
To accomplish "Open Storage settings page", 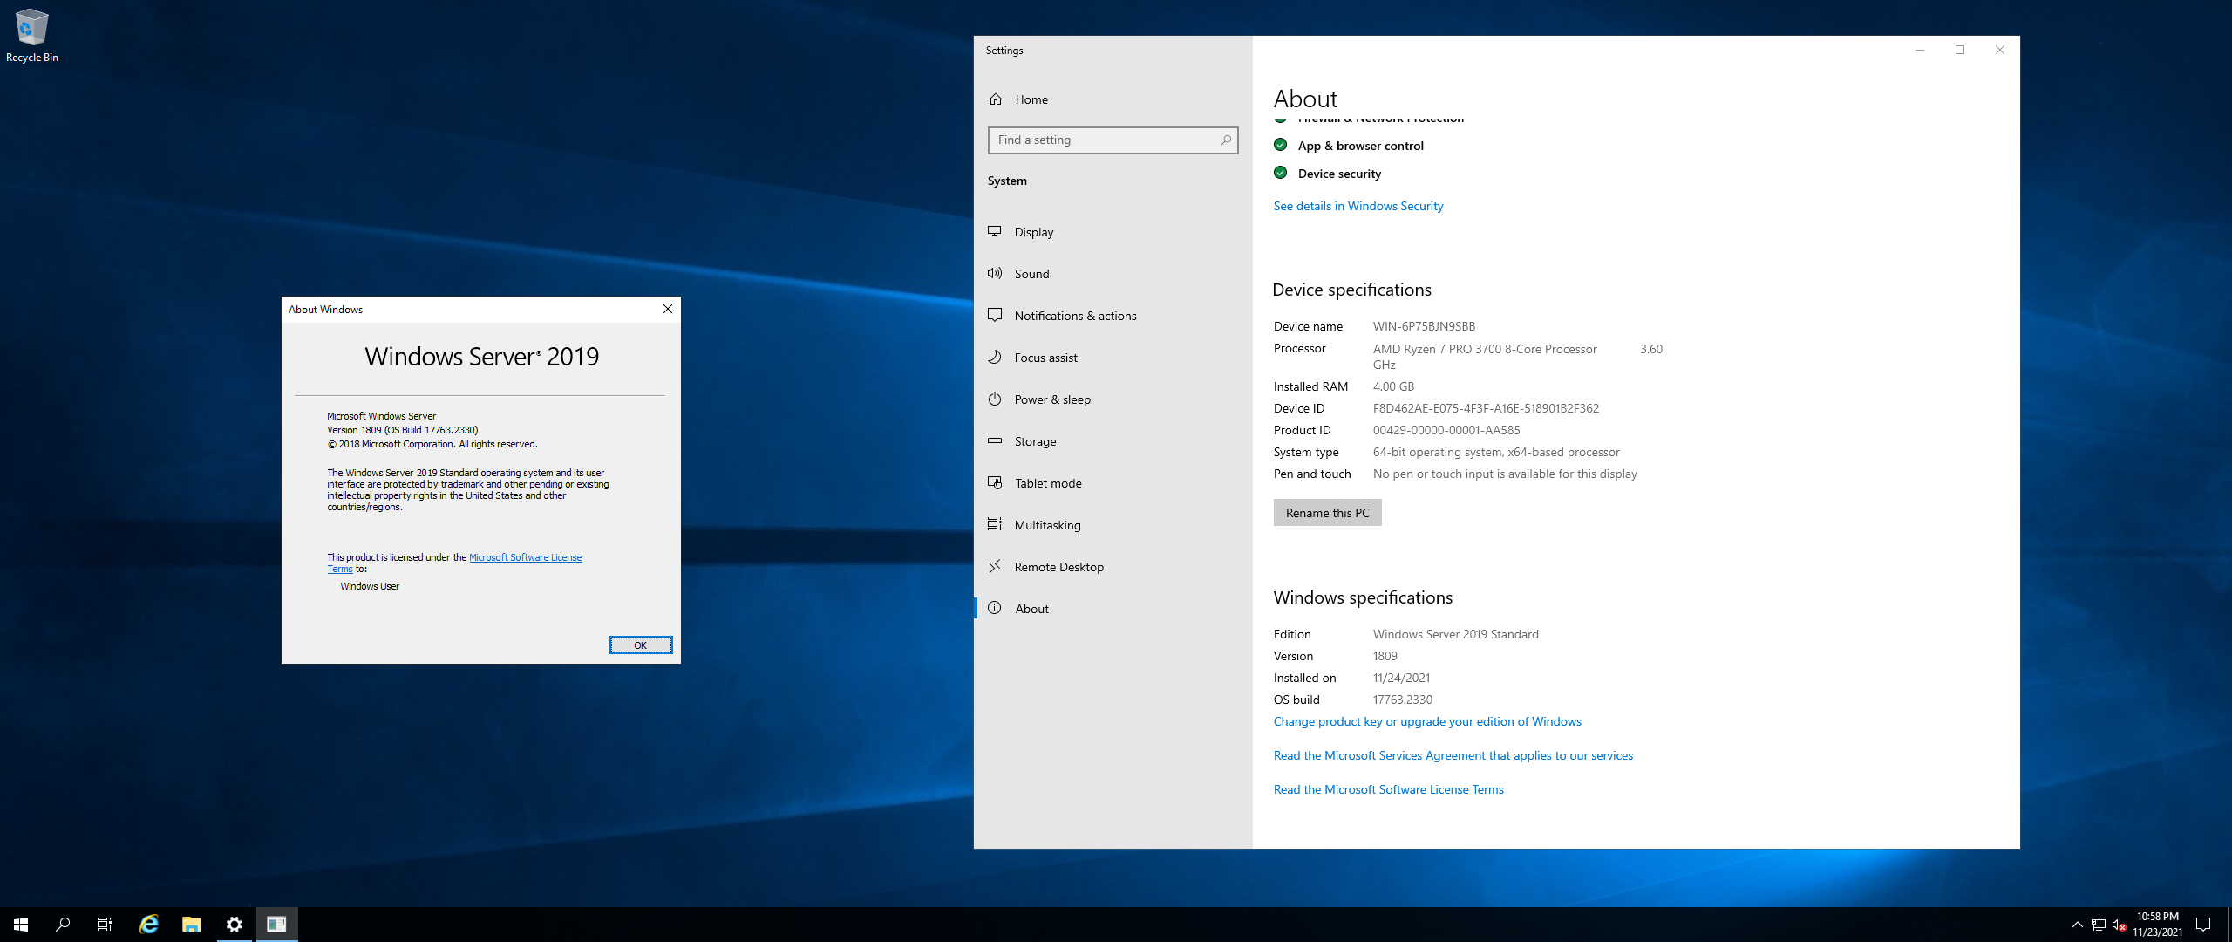I will pyautogui.click(x=1113, y=441).
